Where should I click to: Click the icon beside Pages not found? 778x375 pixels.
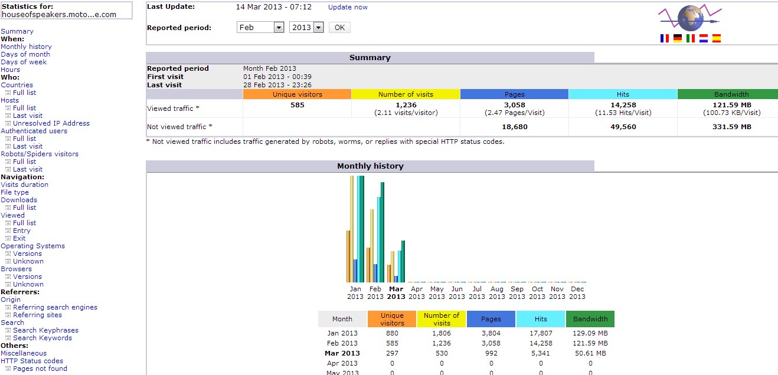8,369
